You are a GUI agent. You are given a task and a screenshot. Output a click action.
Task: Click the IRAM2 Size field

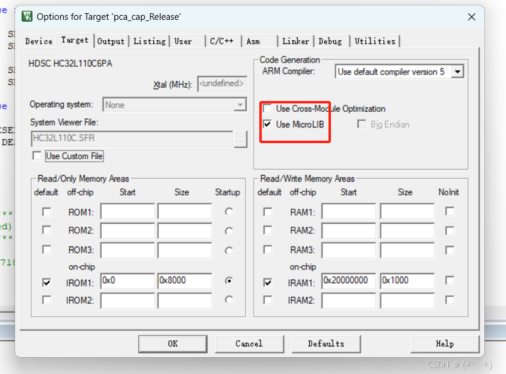407,301
